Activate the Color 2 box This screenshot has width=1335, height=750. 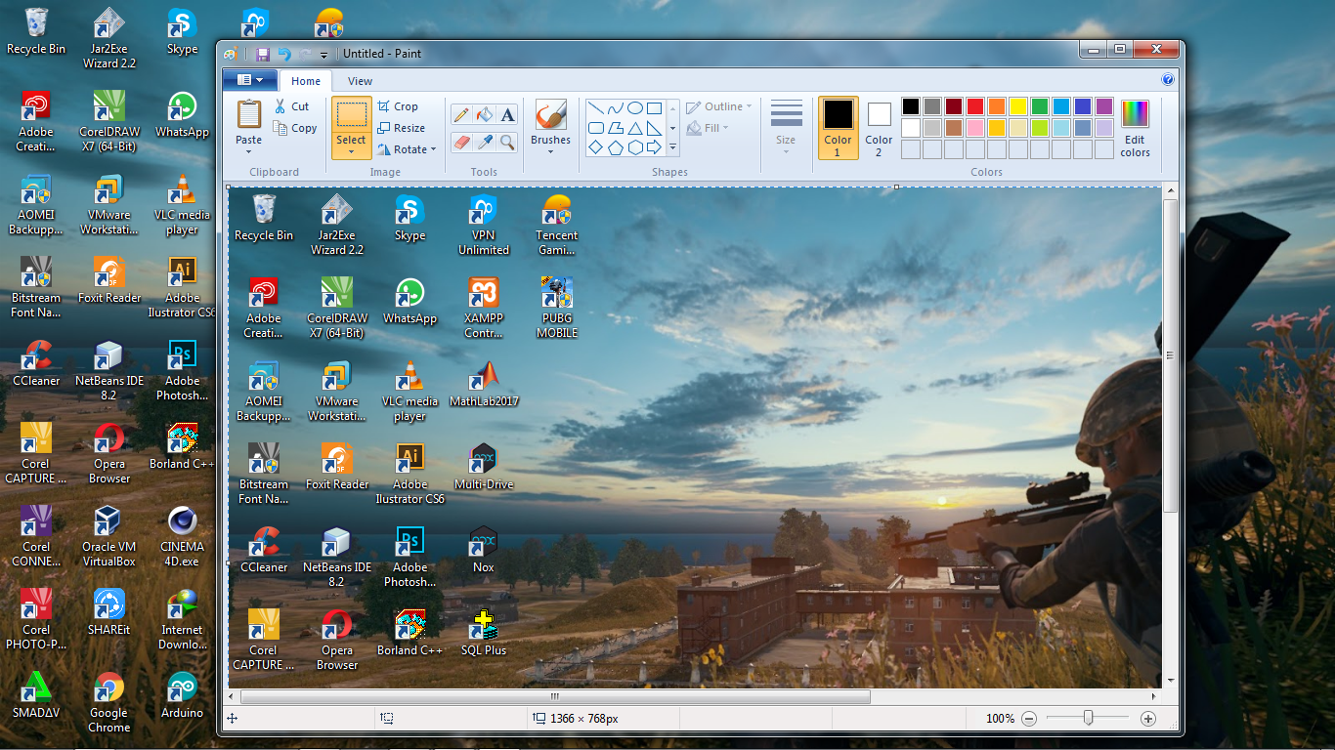click(879, 127)
